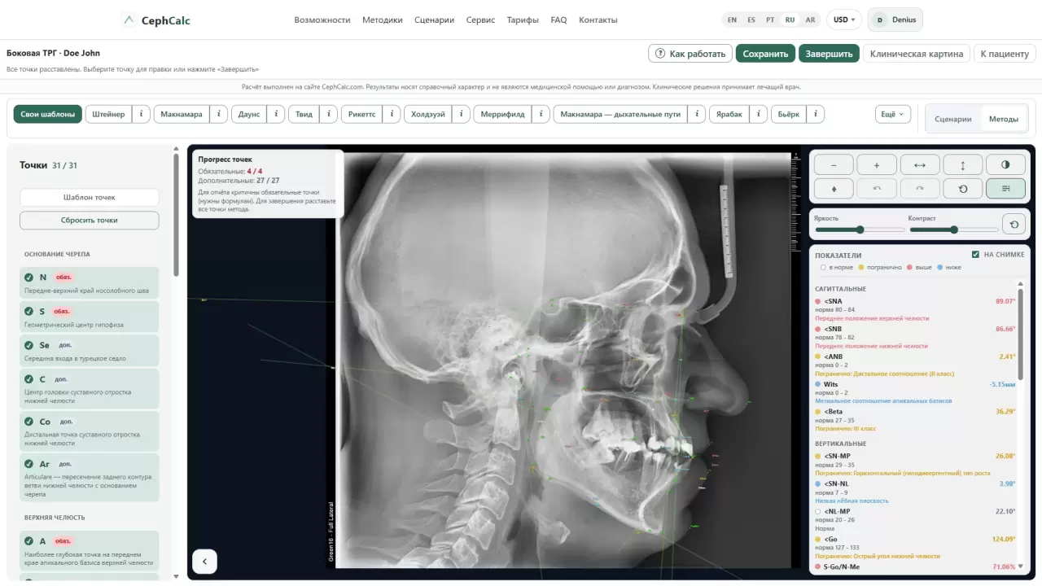Click the diamond-shaped tool icon

click(x=834, y=188)
